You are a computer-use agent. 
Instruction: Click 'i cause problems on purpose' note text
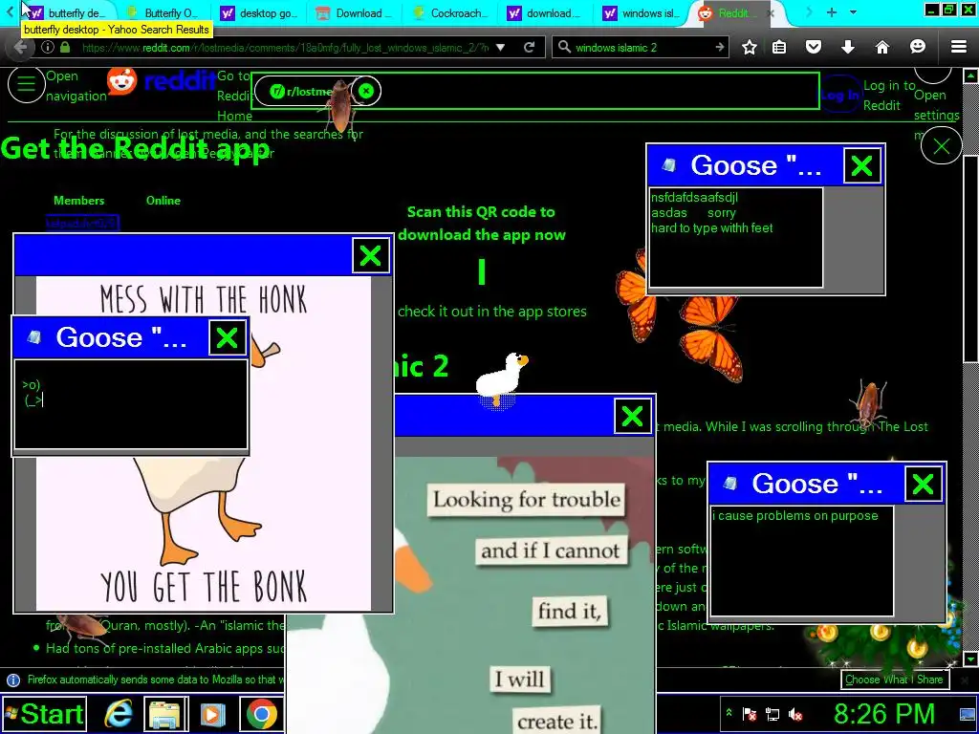tap(797, 515)
